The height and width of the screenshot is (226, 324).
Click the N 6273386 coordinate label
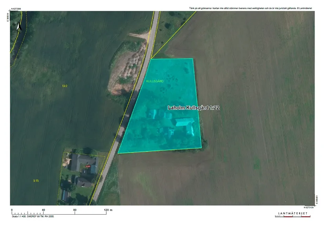[x=16, y=9]
